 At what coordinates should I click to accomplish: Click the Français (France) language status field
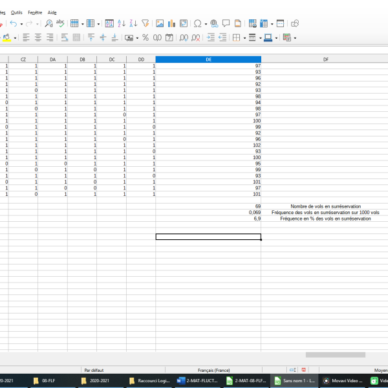coord(213,370)
